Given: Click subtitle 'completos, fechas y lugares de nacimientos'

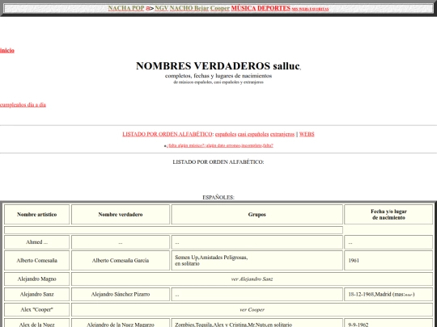Looking at the screenshot, I should tap(218, 76).
